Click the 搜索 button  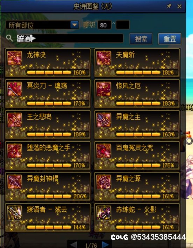(141, 39)
